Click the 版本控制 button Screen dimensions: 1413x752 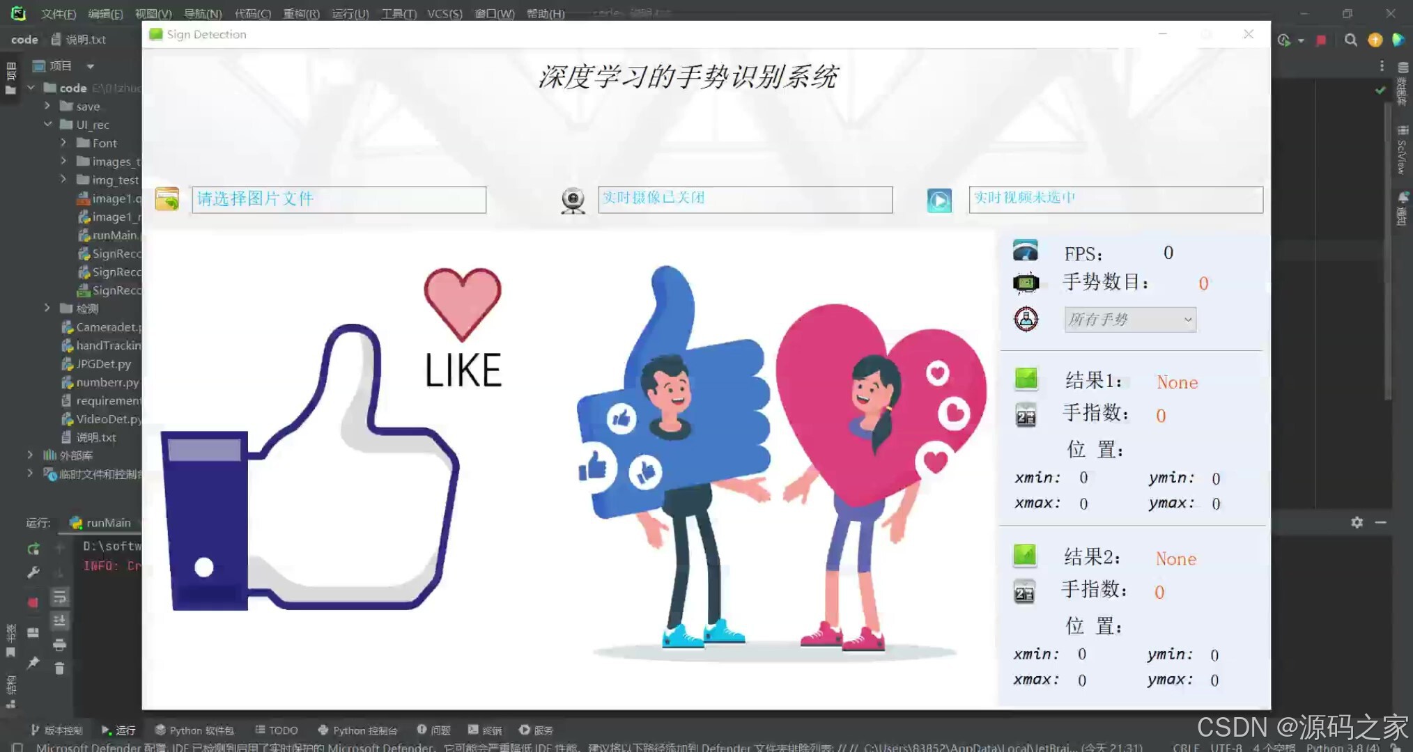56,730
